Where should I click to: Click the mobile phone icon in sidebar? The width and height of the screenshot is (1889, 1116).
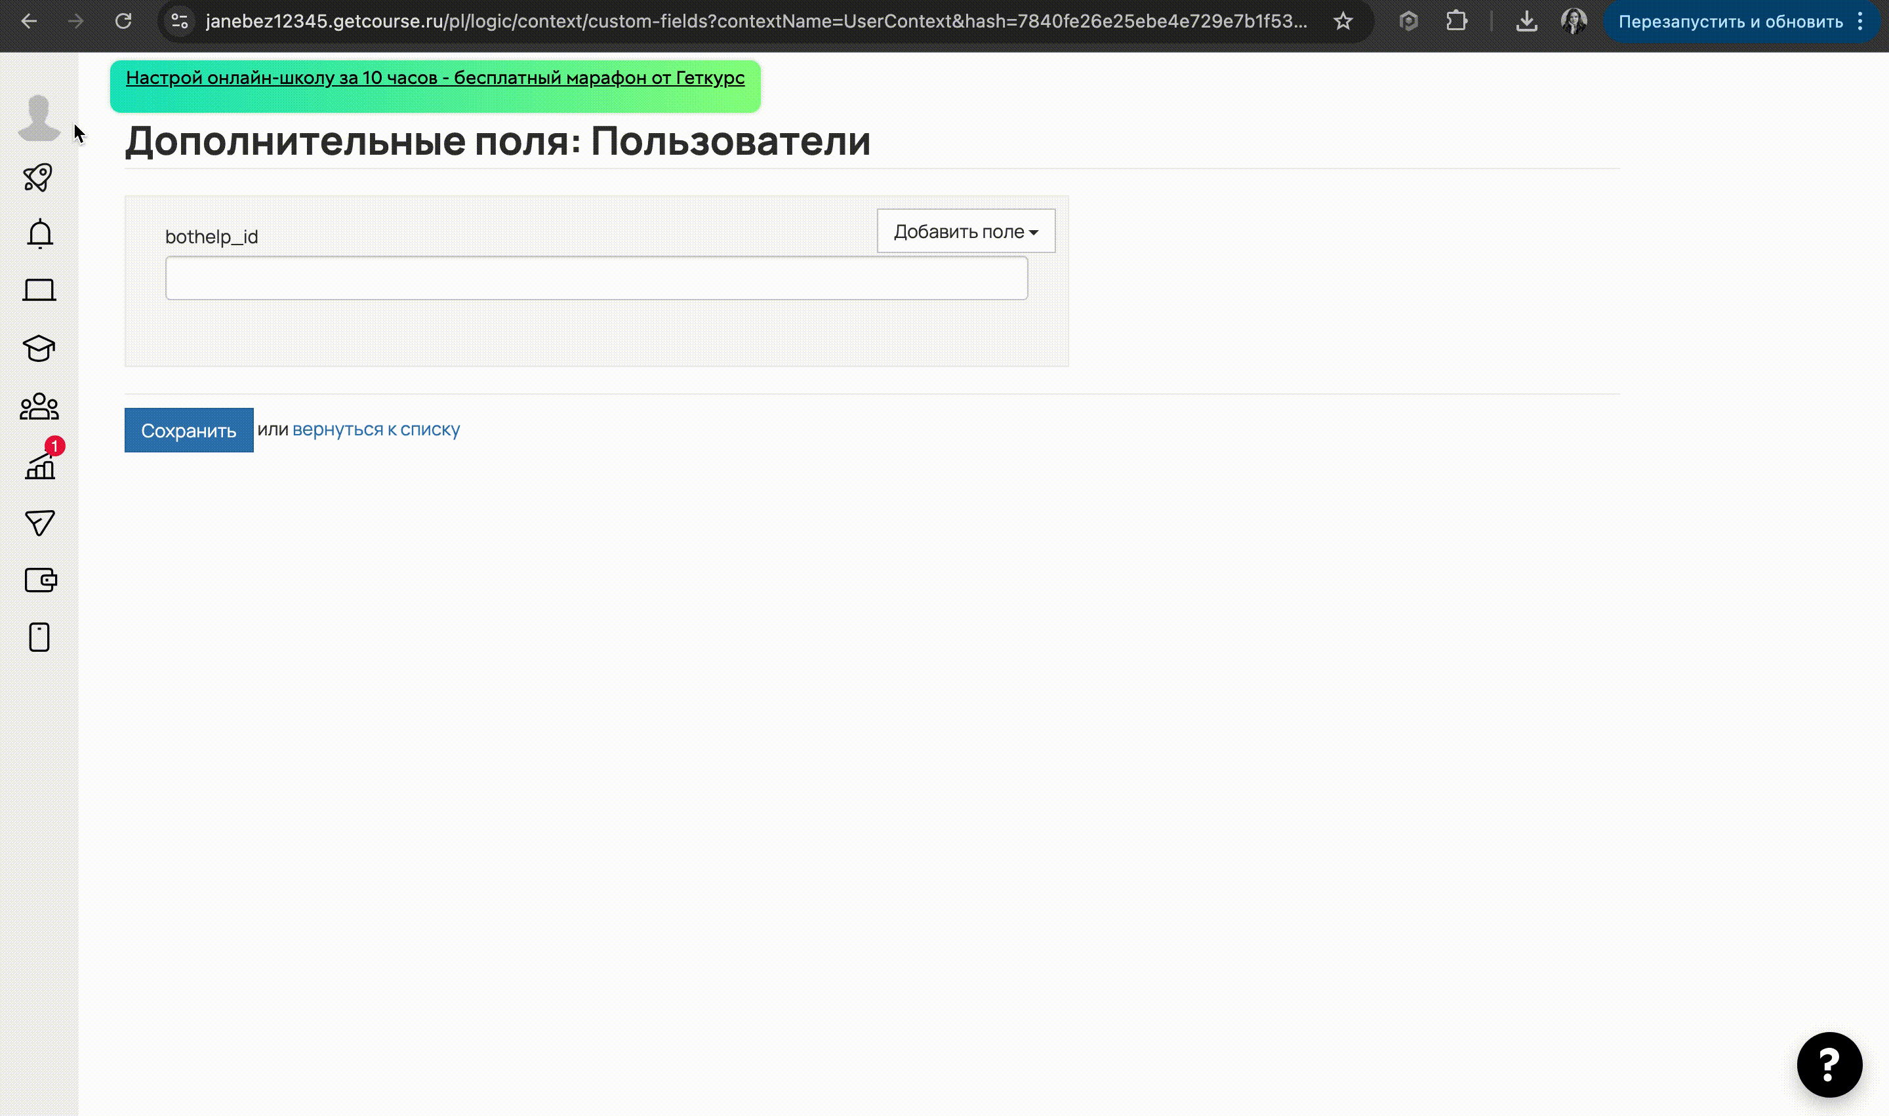point(39,637)
